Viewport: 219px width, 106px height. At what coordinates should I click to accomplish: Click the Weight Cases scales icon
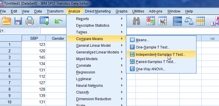point(189,21)
